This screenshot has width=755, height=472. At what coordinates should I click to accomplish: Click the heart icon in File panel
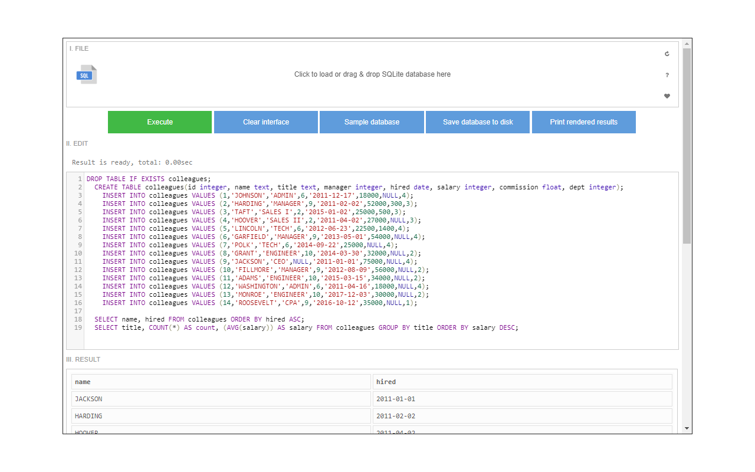click(667, 96)
